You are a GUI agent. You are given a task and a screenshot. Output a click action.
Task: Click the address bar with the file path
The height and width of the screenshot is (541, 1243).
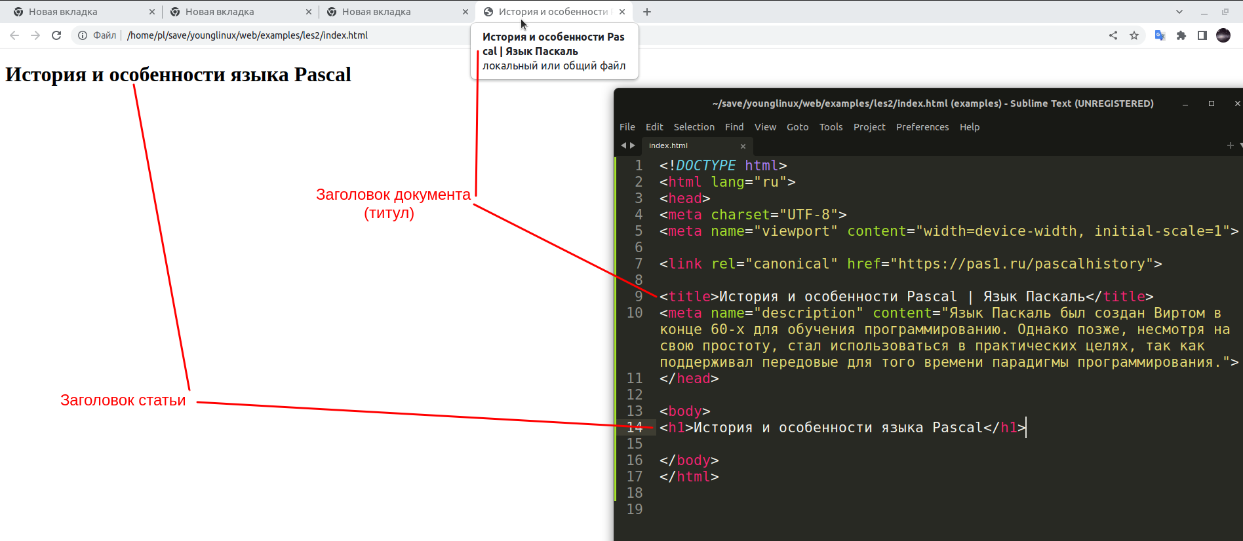247,35
